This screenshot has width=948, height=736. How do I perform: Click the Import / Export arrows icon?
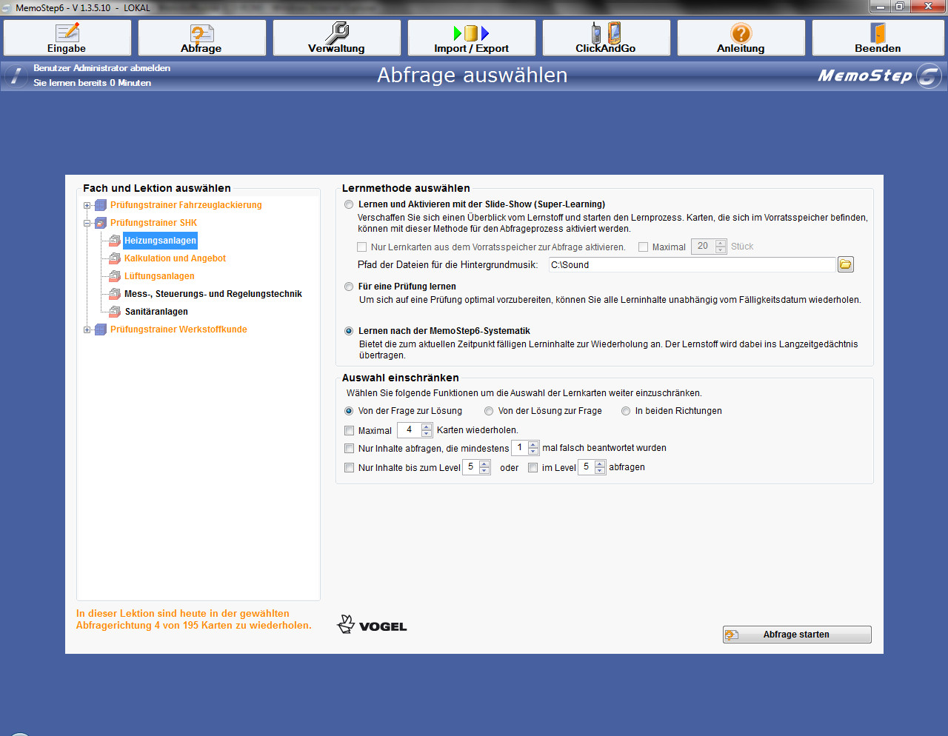tap(471, 33)
